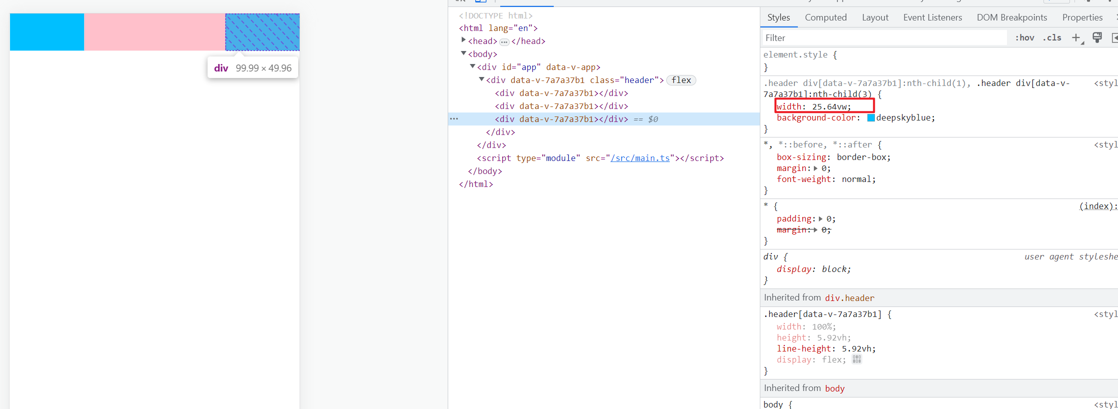Edit line-height: 5.92vh value
This screenshot has height=409, width=1118.
[x=856, y=349]
